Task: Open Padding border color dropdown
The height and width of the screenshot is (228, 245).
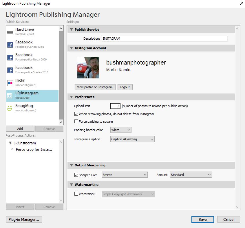Action: pyautogui.click(x=121, y=130)
